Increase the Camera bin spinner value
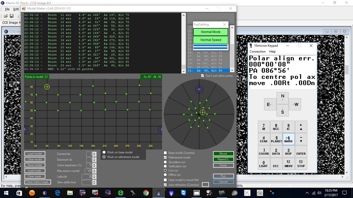 pos(95,153)
